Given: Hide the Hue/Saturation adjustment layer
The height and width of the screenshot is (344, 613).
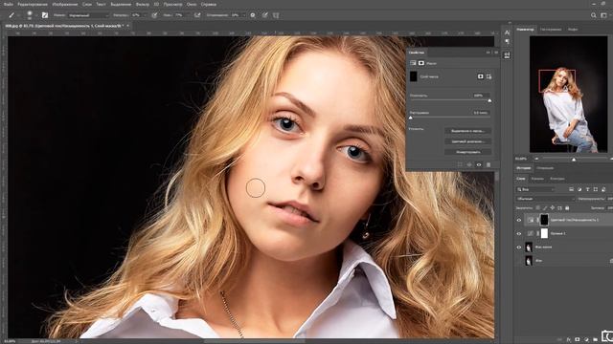Looking at the screenshot, I should [x=519, y=220].
